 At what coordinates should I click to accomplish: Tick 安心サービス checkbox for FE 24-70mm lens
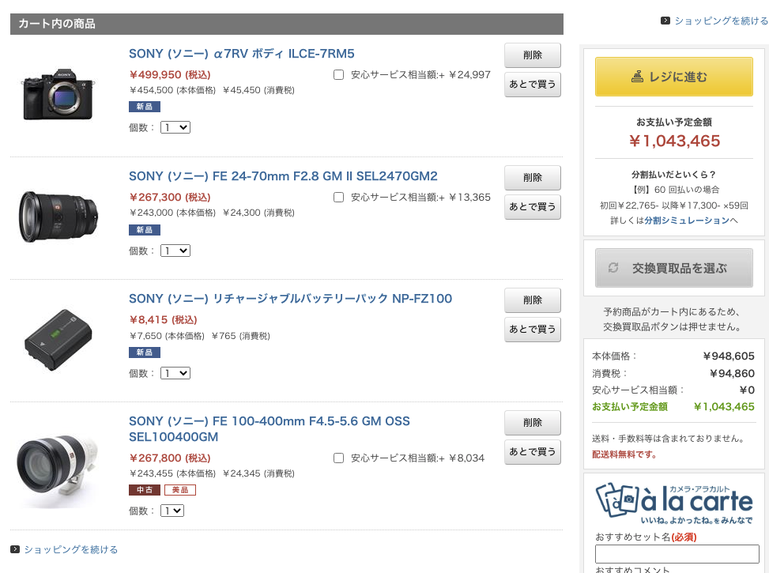338,198
